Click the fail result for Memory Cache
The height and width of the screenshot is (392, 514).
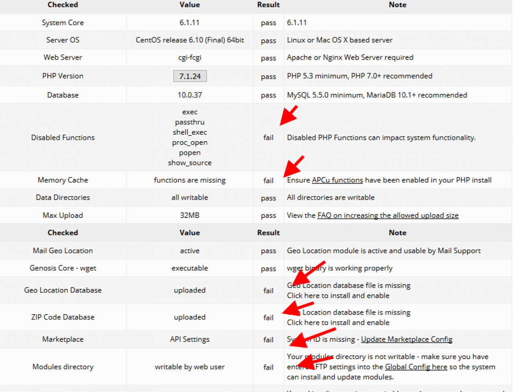pos(268,180)
